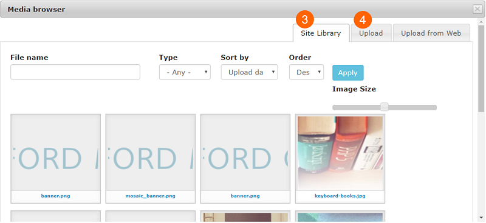Click the File name input field
Screen dimensions: 486x223
(x=75, y=72)
